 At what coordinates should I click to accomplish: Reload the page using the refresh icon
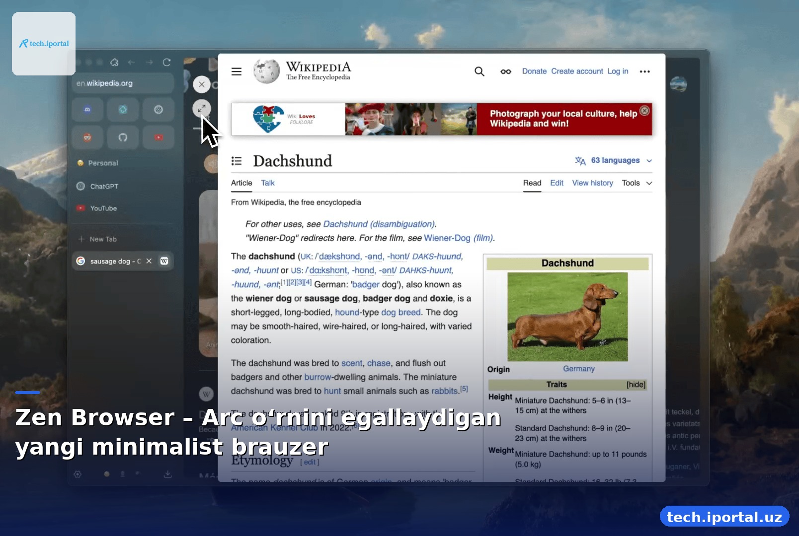[x=167, y=62]
